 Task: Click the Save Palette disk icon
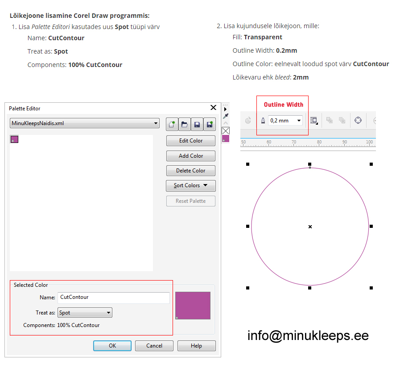point(197,124)
